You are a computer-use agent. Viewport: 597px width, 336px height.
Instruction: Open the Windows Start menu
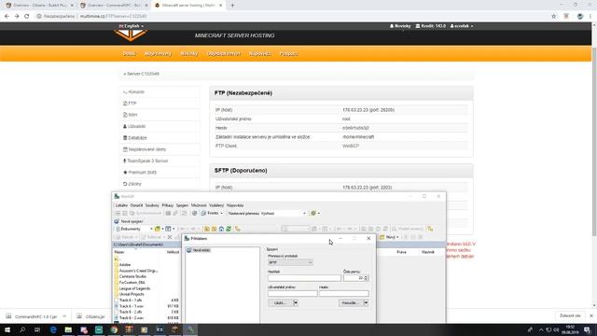(x=7, y=329)
